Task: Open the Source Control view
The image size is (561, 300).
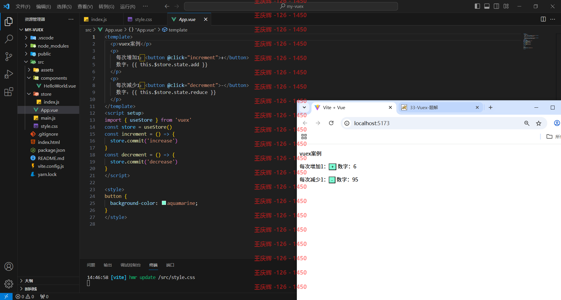Action: pyautogui.click(x=9, y=57)
